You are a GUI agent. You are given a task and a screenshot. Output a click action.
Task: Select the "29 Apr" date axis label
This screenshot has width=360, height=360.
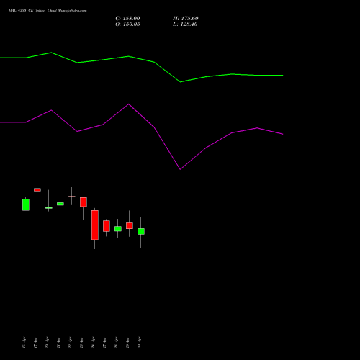point(127,343)
